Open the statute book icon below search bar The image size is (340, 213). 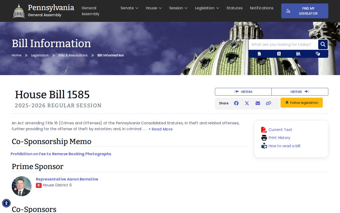279,54
